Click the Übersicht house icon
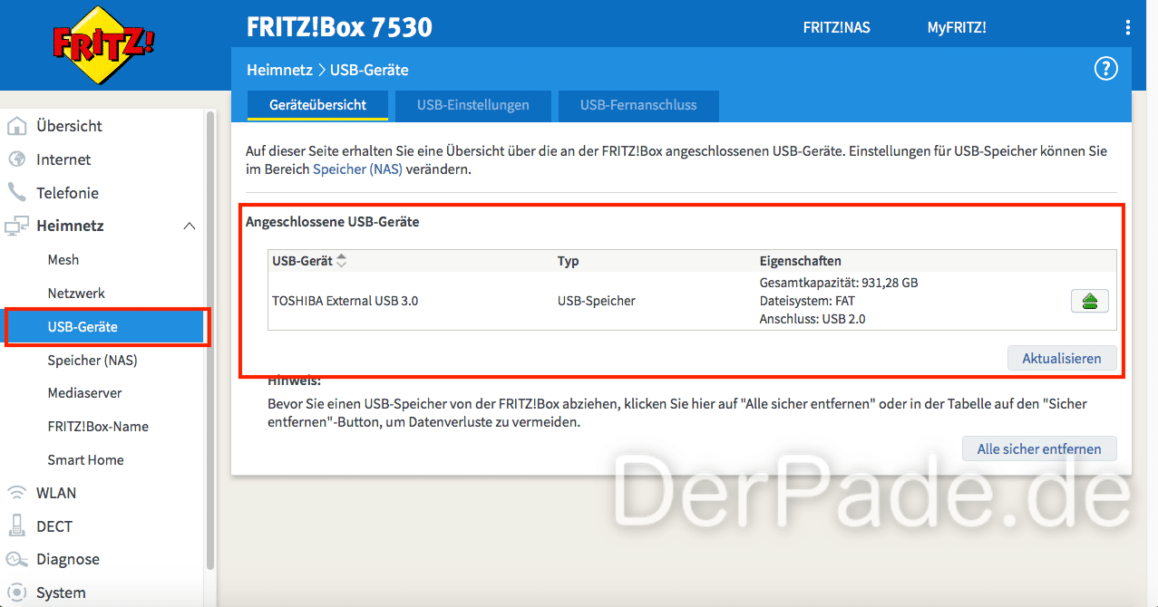The image size is (1158, 607). pos(16,126)
